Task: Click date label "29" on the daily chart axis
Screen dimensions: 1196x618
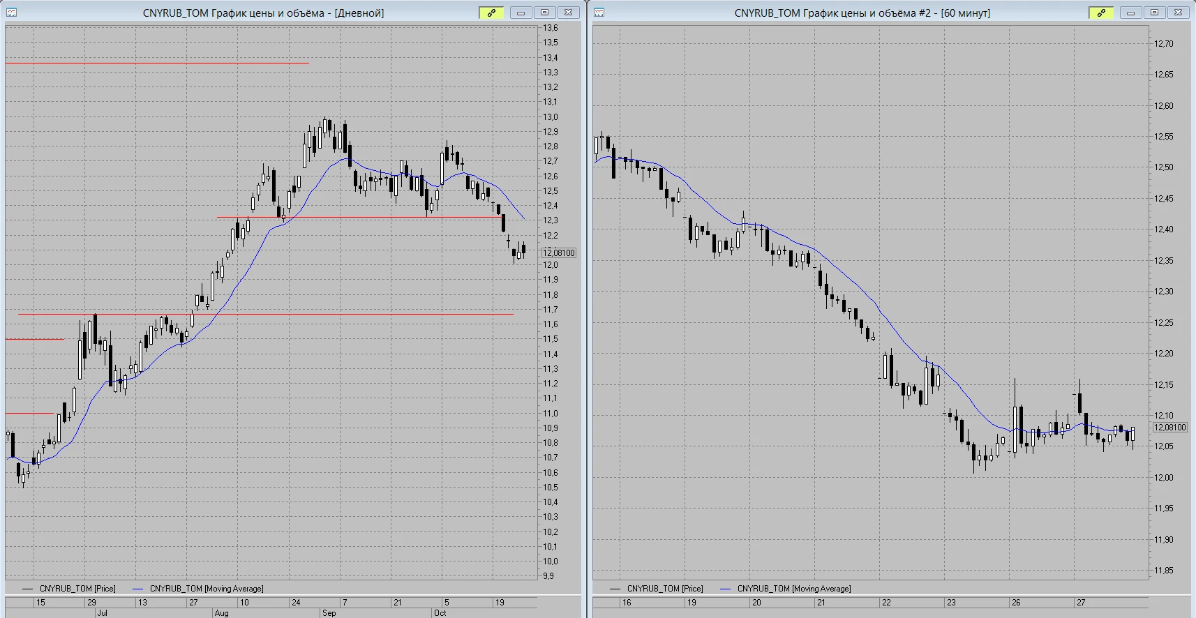Action: tap(91, 602)
